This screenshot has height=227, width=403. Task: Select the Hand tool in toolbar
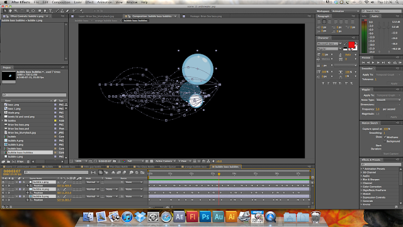click(11, 11)
